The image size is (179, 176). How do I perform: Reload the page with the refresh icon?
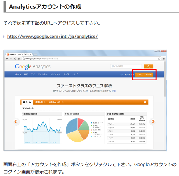click(15, 58)
